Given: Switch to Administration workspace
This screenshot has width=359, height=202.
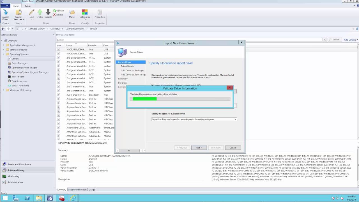Looking at the screenshot, I should pos(27,182).
